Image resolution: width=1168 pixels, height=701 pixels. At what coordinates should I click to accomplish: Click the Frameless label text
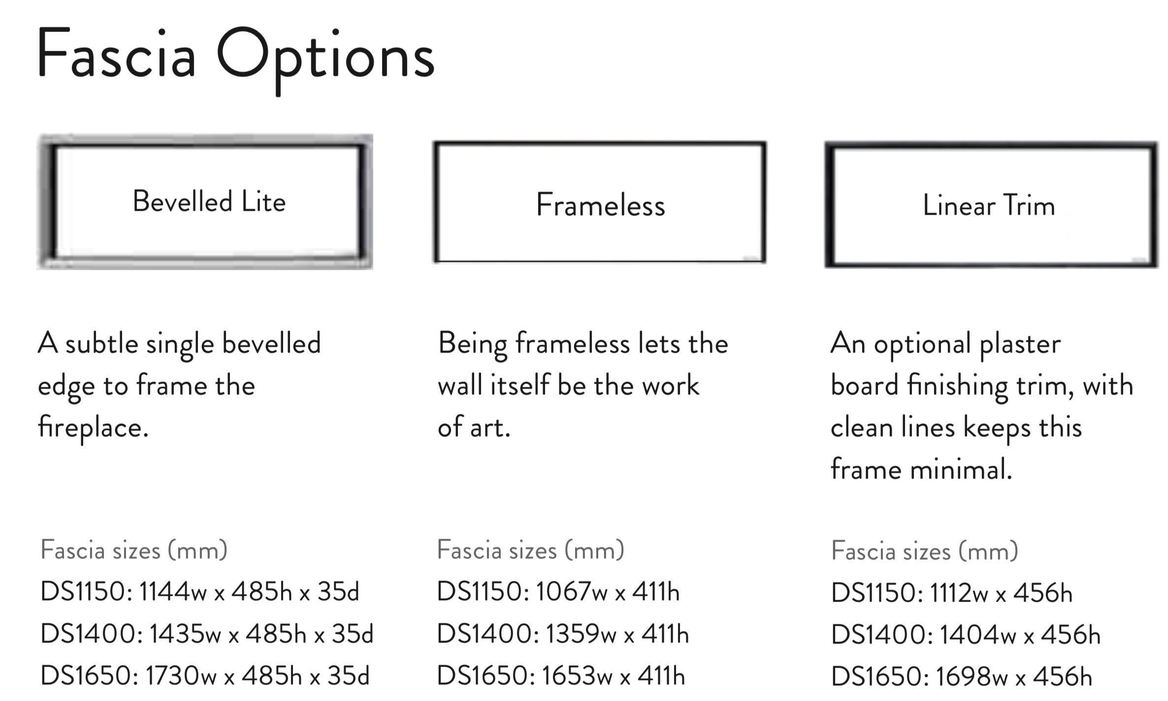(600, 205)
